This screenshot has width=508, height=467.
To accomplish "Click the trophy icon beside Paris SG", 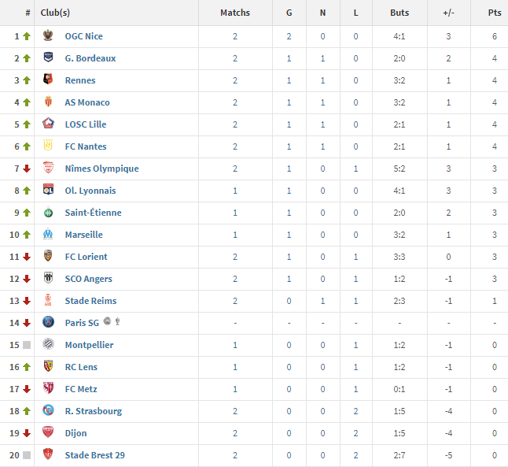I will 118,321.
